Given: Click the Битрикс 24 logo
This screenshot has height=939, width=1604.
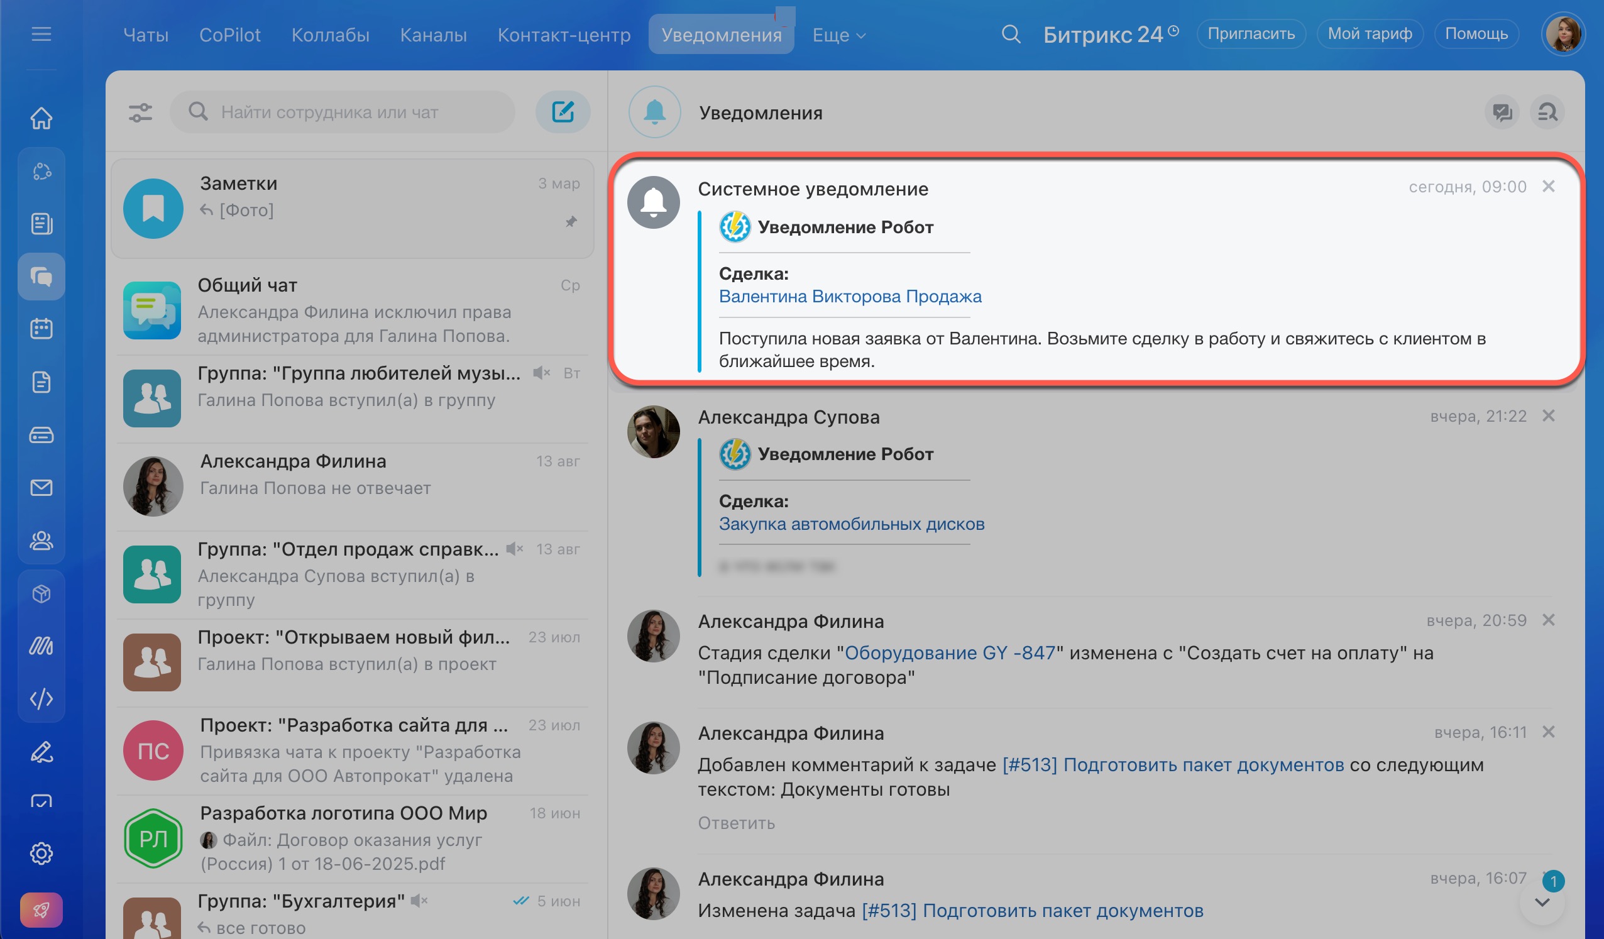Looking at the screenshot, I should (1110, 35).
